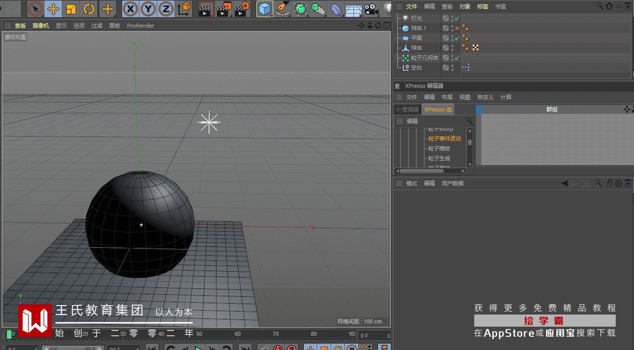Click the Camera object icon
The image size is (634, 350).
click(370, 9)
